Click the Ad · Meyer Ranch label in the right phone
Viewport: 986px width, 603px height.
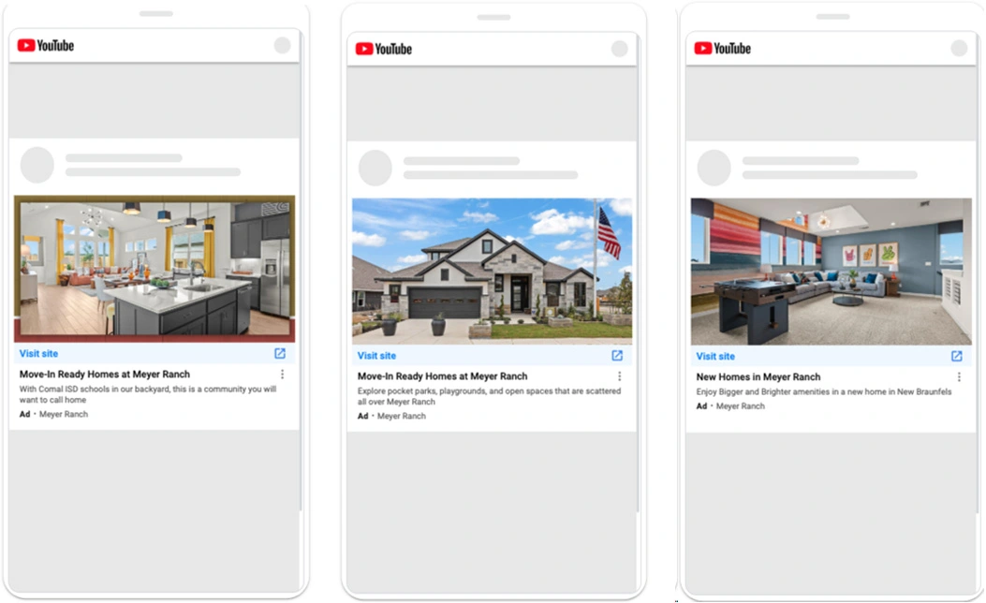coord(730,406)
